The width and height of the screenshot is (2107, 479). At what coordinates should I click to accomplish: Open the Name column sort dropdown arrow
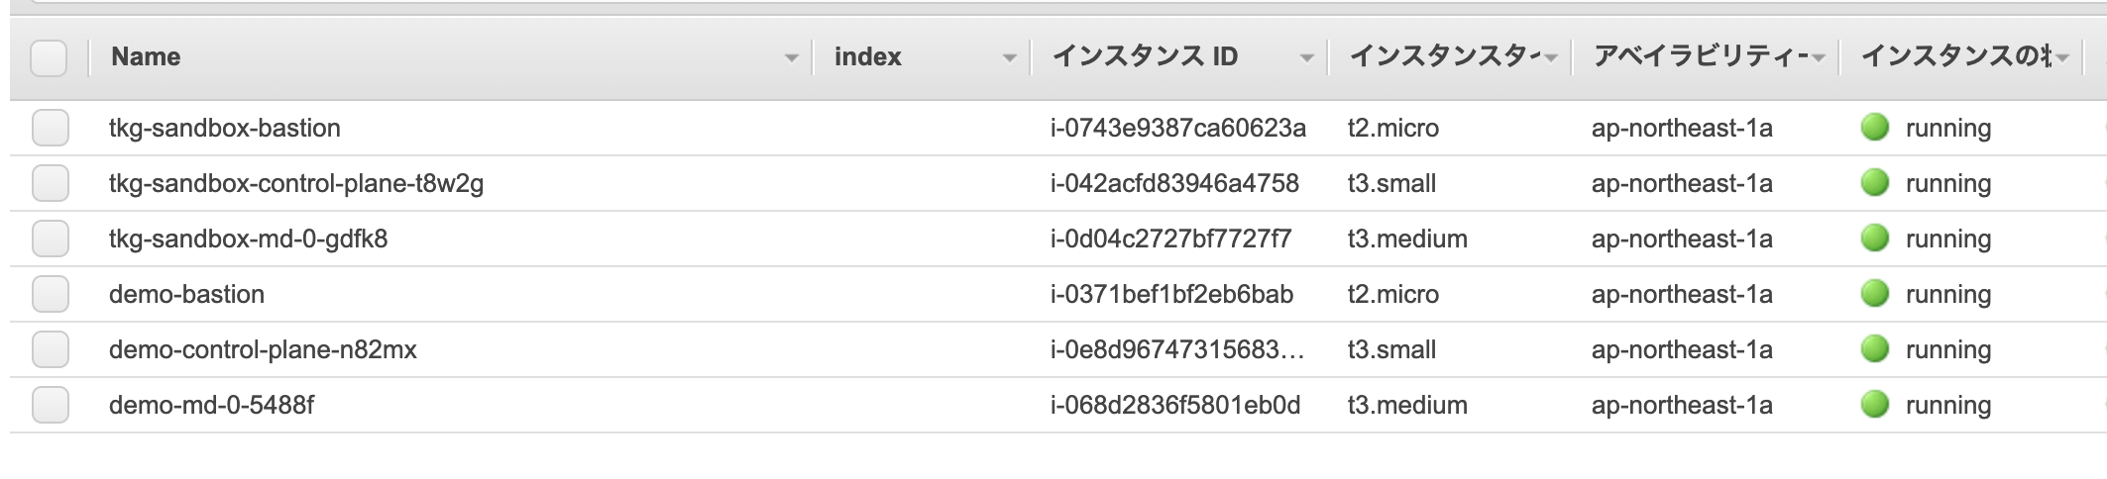(791, 58)
